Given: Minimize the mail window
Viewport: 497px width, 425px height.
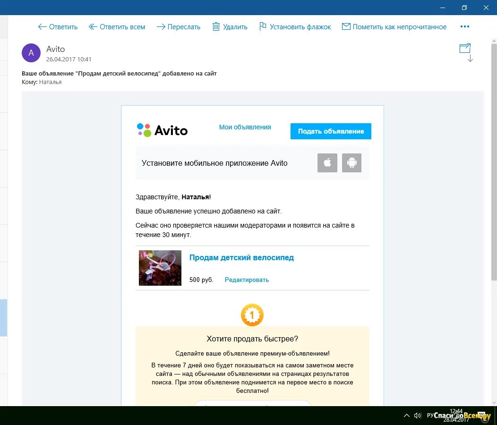Looking at the screenshot, I should pos(443,8).
